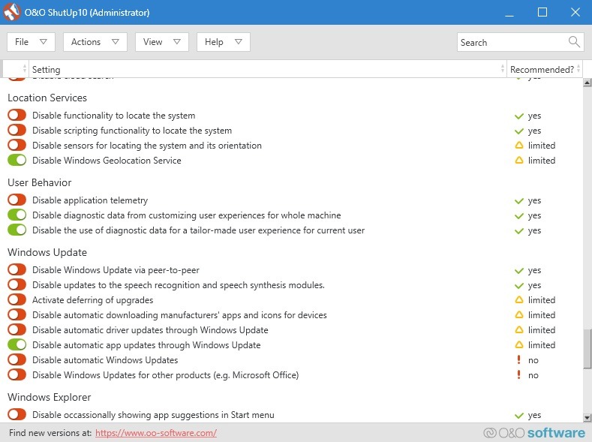Open the Help dropdown menu
The height and width of the screenshot is (442, 592).
pyautogui.click(x=224, y=42)
